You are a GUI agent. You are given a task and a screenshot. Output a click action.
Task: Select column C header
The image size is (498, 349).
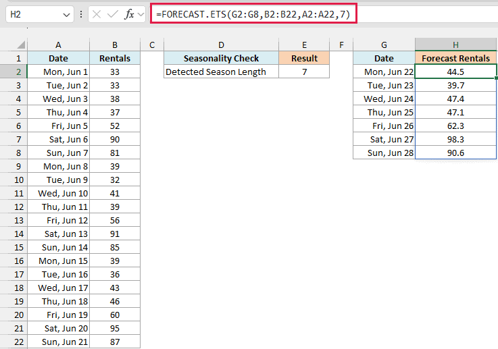tap(152, 45)
